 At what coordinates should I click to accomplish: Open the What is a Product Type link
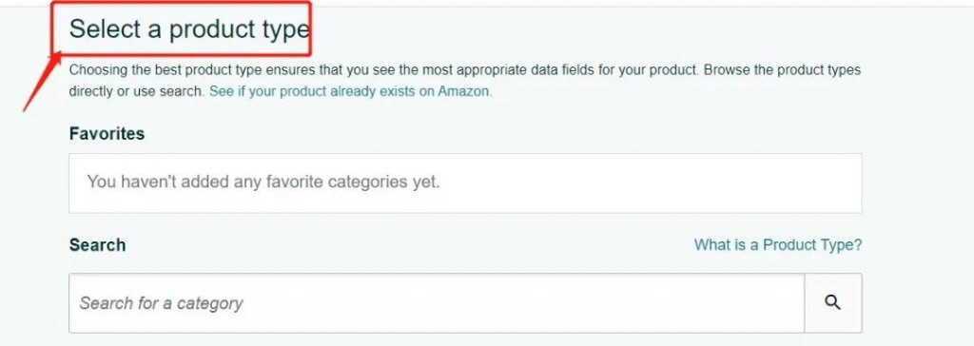tap(778, 244)
